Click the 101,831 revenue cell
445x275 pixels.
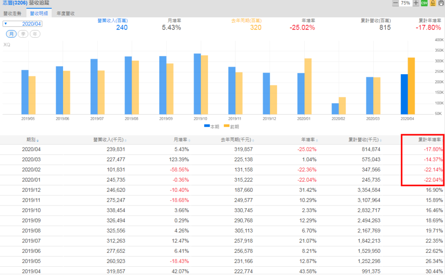116,170
